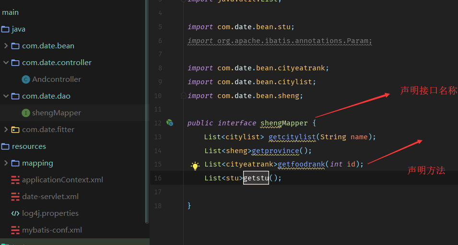Image resolution: width=458 pixels, height=245 pixels.
Task: Click interface name shengMapper in code
Action: (284, 123)
